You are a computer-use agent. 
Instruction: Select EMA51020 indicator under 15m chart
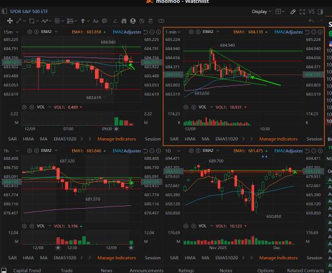(x=65, y=139)
